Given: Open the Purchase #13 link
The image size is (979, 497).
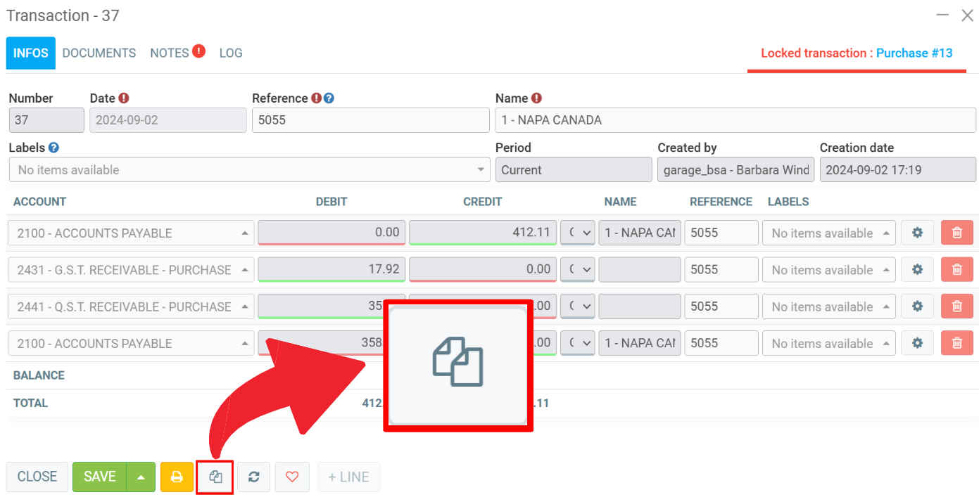Looking at the screenshot, I should tap(914, 53).
